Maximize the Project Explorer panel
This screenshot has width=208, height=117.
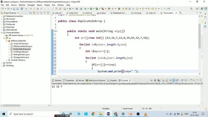[x=48, y=13]
